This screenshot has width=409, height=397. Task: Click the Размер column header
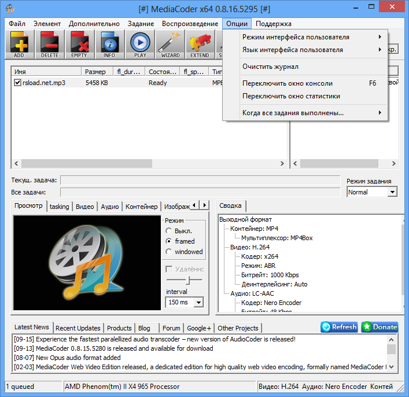point(97,72)
